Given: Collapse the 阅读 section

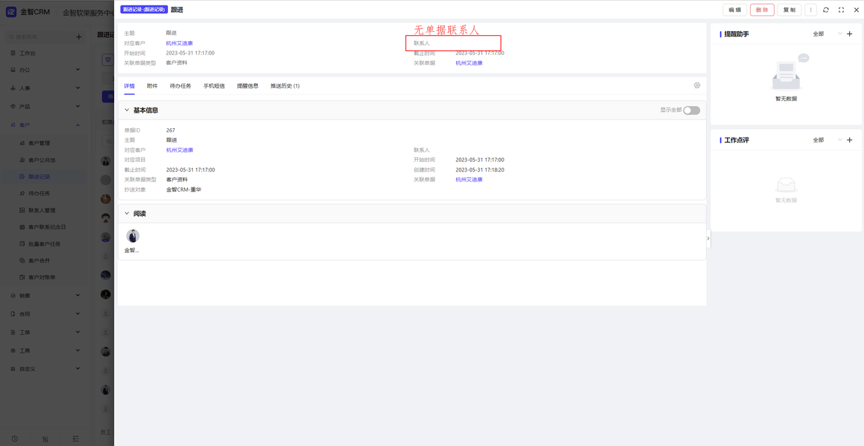Looking at the screenshot, I should [x=127, y=214].
